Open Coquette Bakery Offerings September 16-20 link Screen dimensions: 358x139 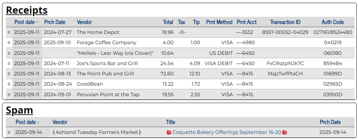click(x=227, y=132)
